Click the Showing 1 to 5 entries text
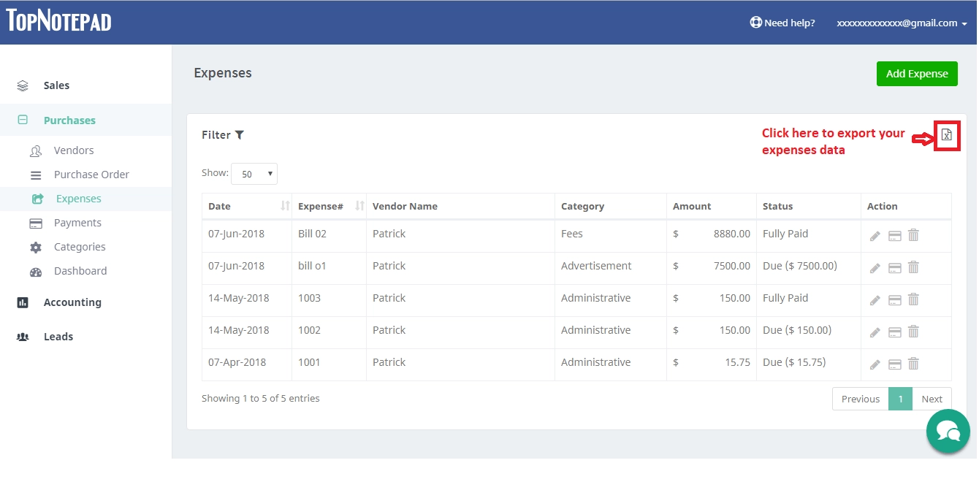This screenshot has height=482, width=979. (261, 399)
